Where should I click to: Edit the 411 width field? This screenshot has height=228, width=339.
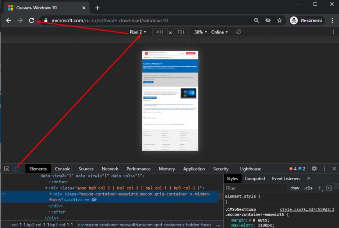tap(160, 32)
